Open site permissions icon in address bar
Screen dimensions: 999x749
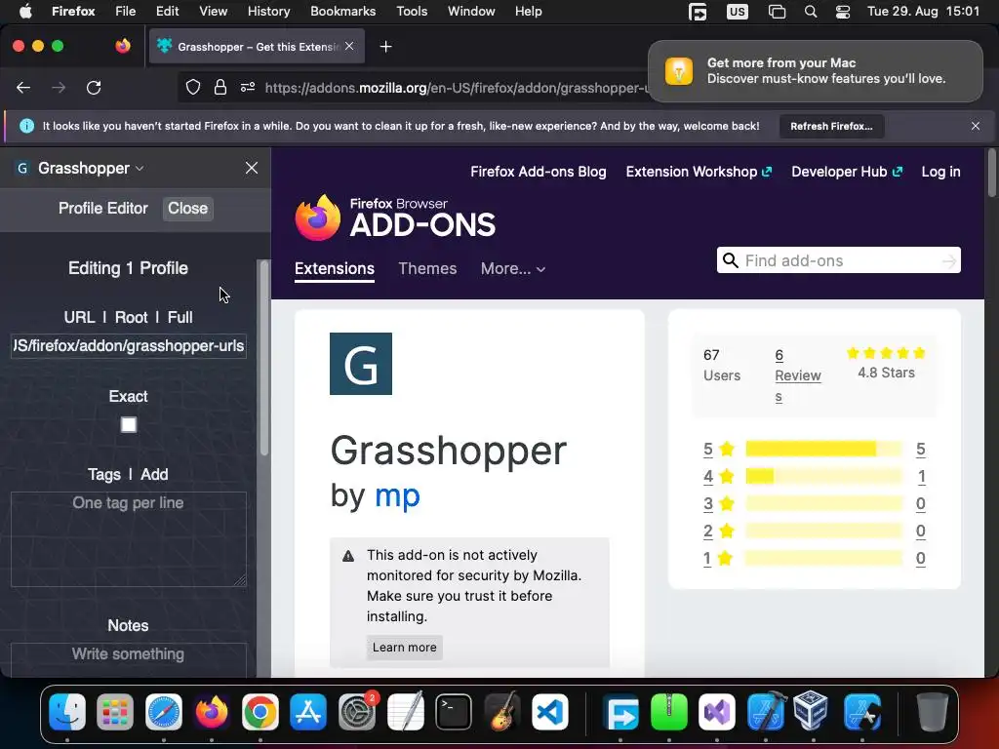(248, 87)
